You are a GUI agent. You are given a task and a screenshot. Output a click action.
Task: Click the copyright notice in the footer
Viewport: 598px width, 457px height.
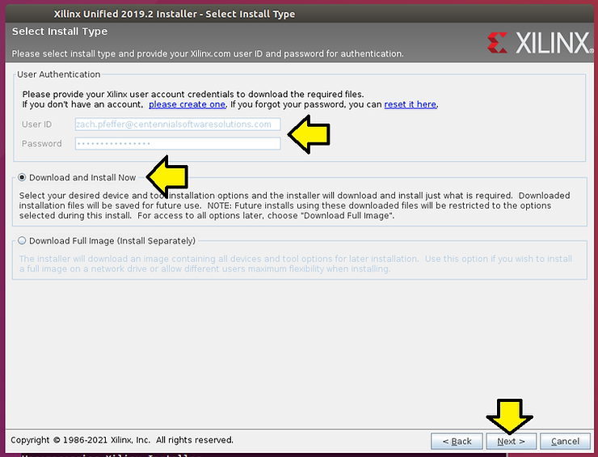click(x=122, y=440)
